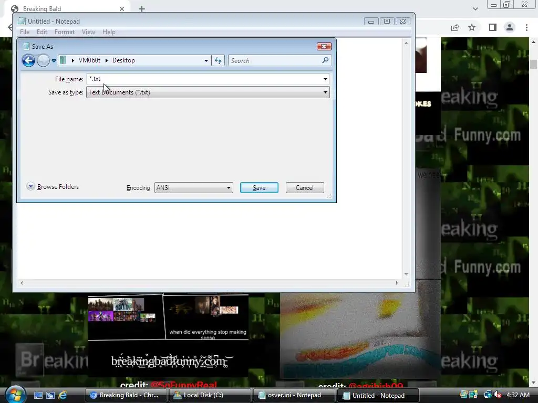Viewport: 538px width, 403px height.
Task: Open a new Chrome tab
Action: coord(142,9)
